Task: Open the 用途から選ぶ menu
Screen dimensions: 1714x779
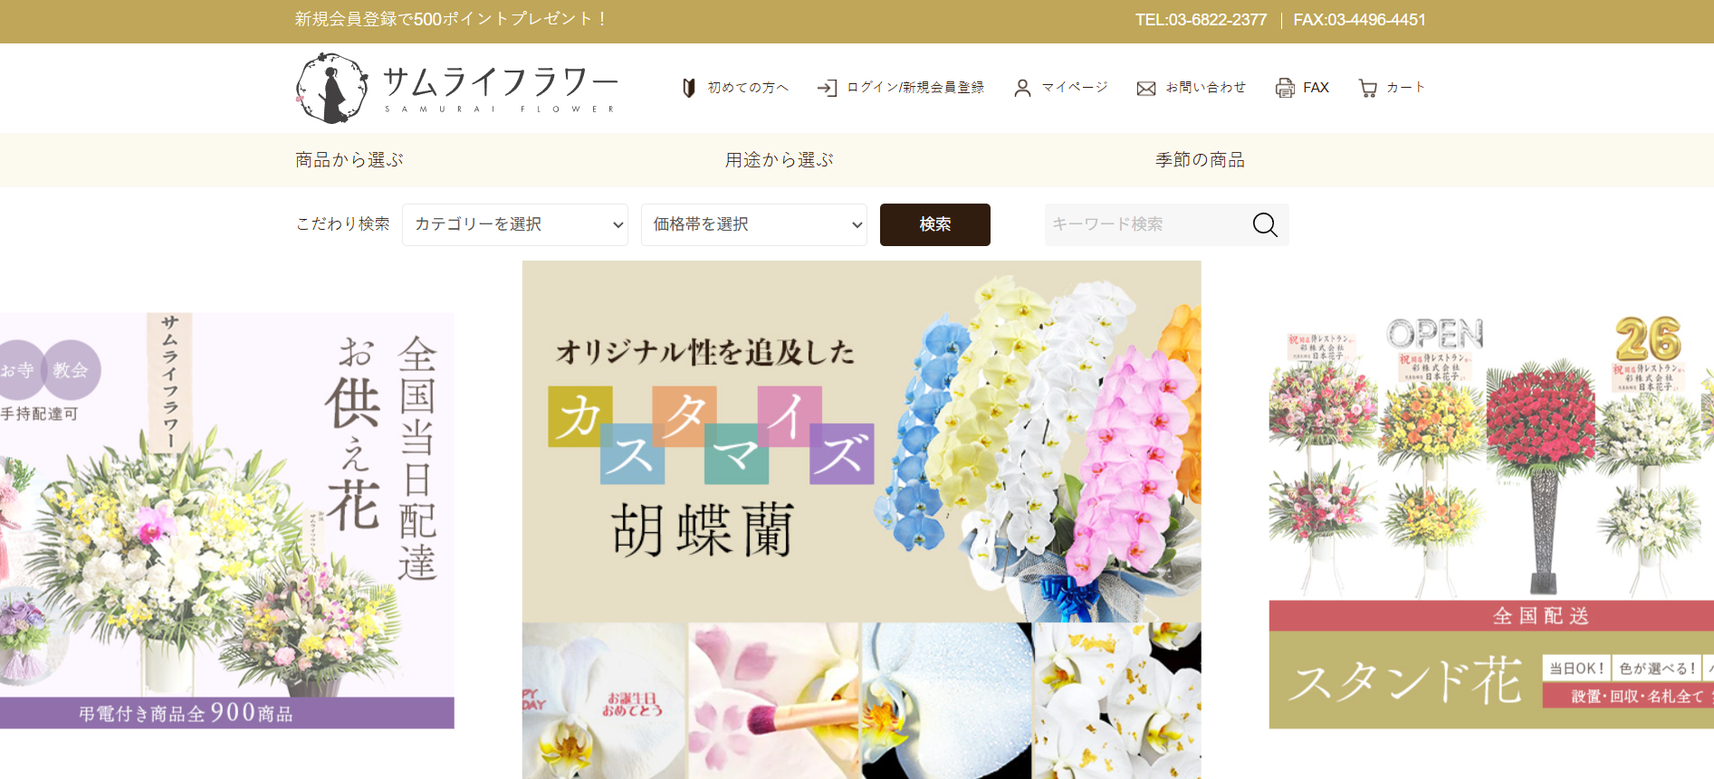Action: click(x=780, y=160)
